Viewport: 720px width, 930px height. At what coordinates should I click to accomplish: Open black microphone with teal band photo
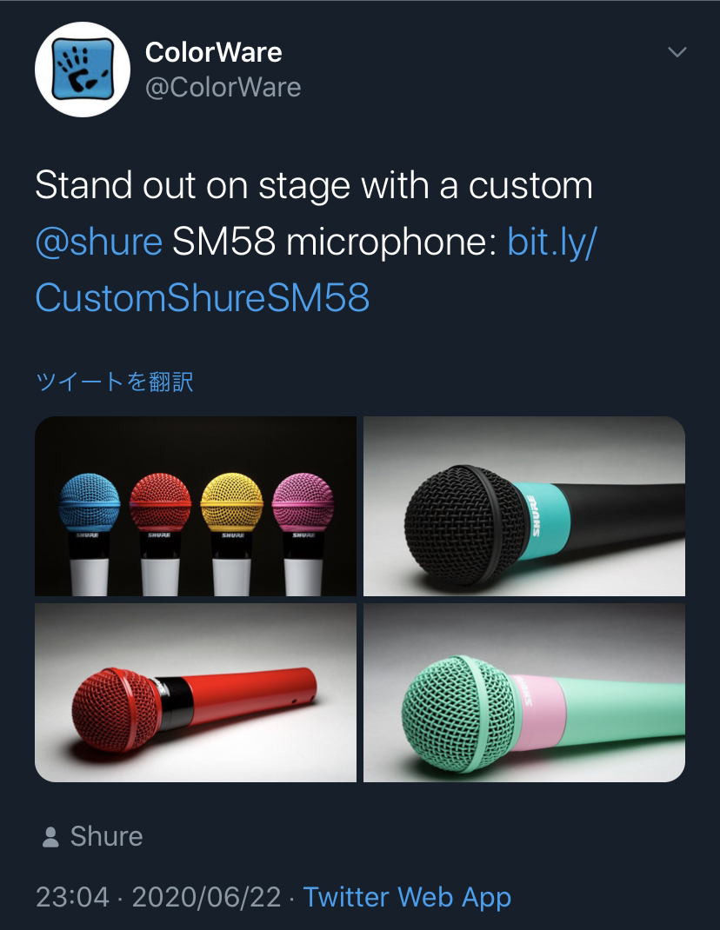[x=524, y=506]
